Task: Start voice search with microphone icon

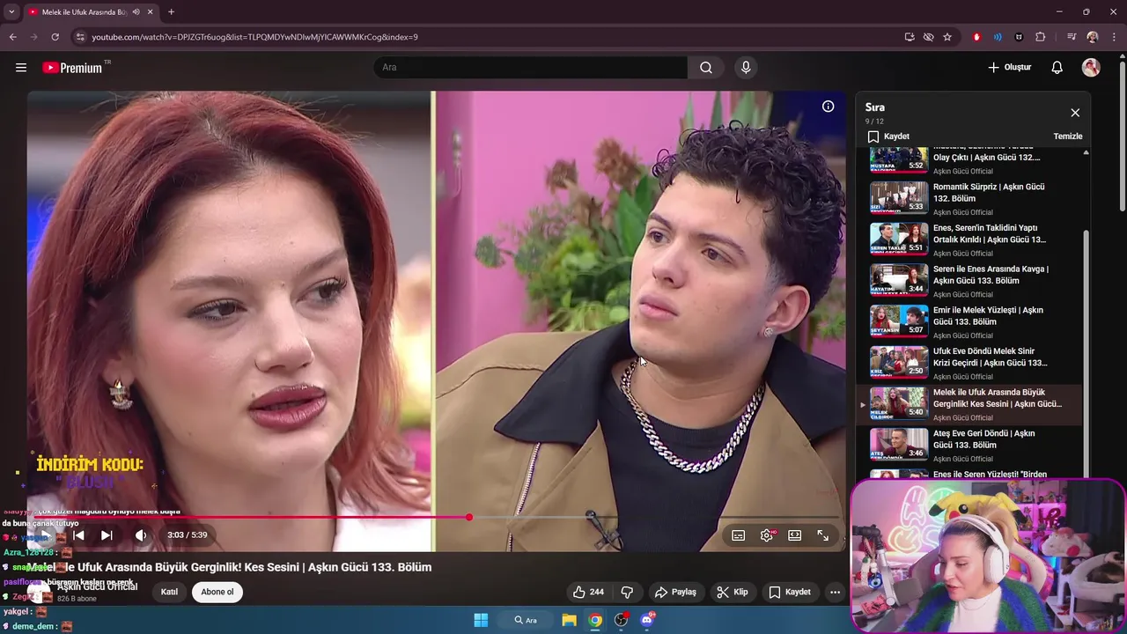Action: click(x=746, y=68)
